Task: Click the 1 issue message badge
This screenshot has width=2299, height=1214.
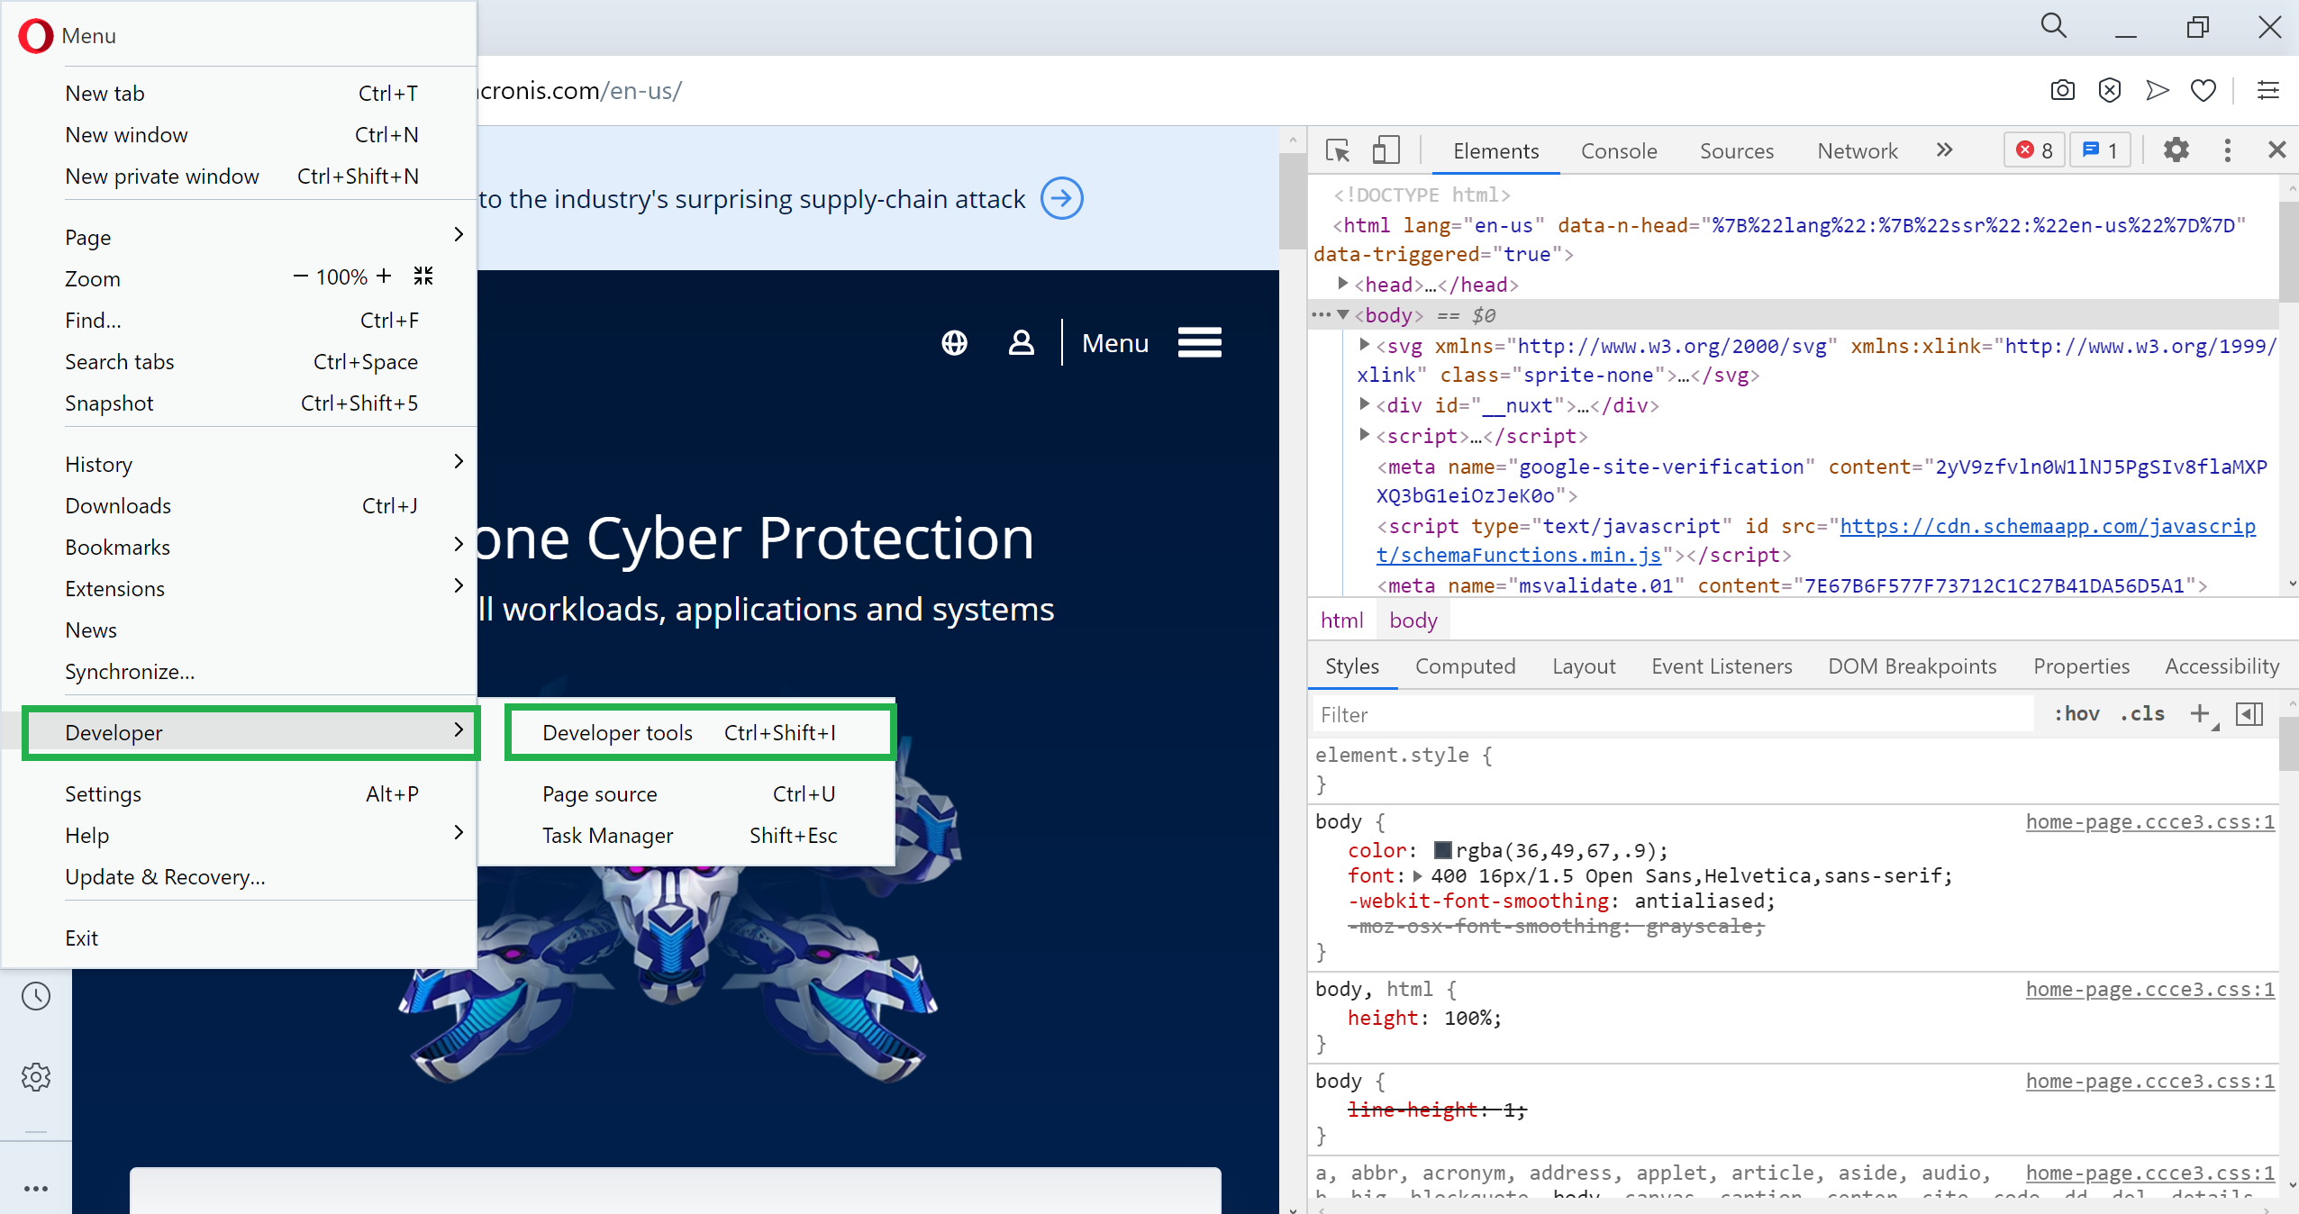Action: click(x=2100, y=150)
